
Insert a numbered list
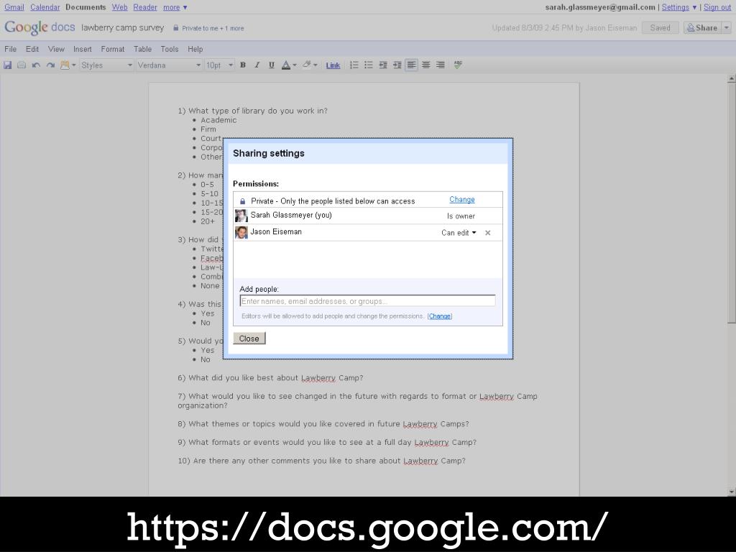point(354,65)
